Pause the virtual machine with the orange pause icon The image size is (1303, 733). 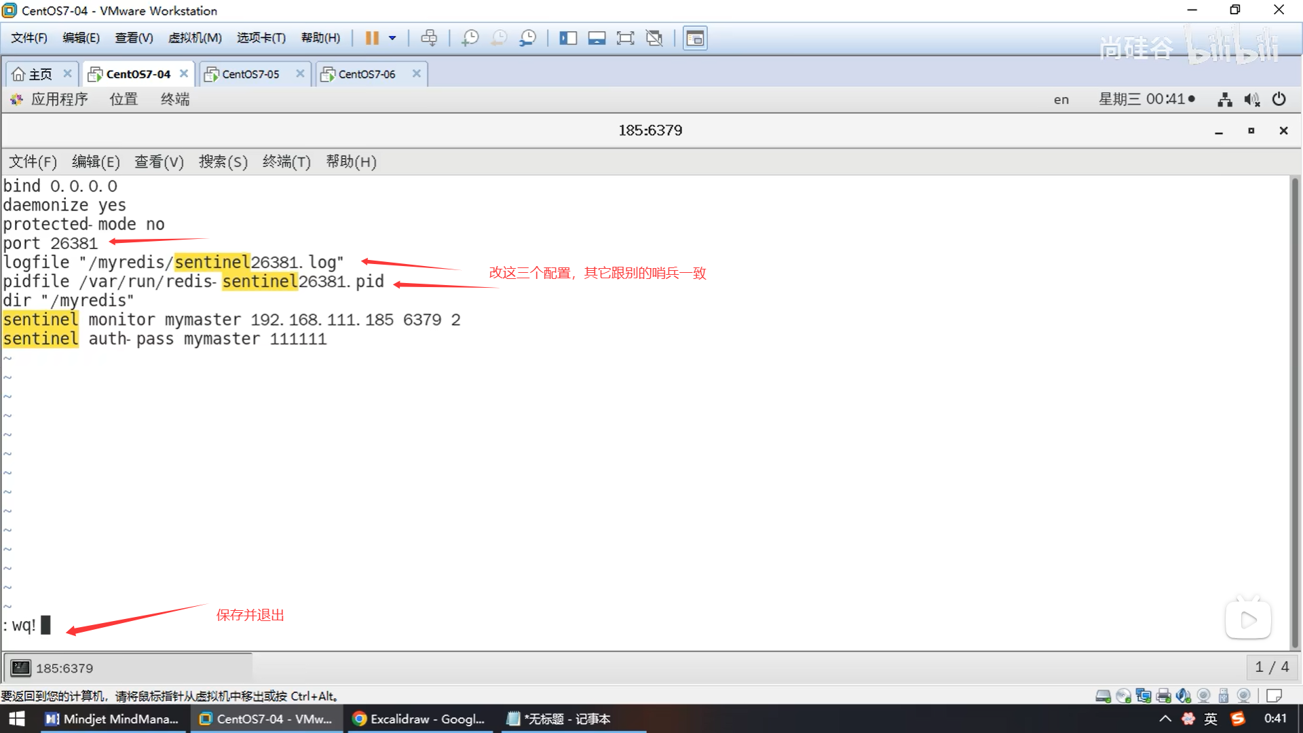371,38
